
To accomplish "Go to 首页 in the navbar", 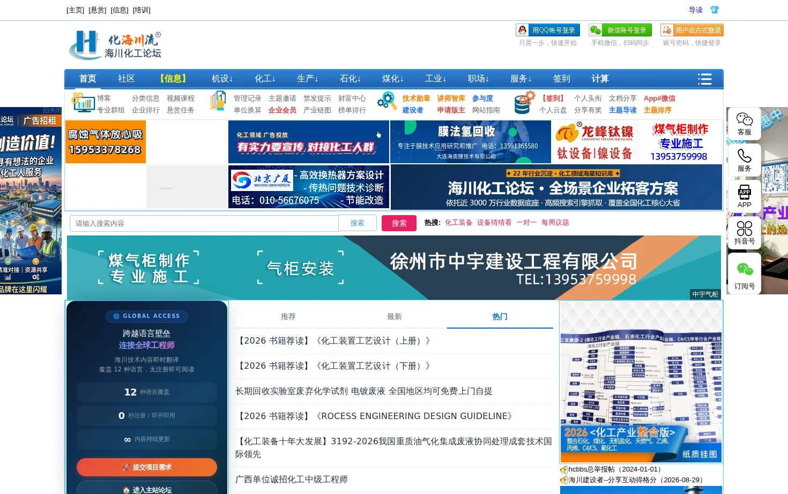I will (x=88, y=79).
